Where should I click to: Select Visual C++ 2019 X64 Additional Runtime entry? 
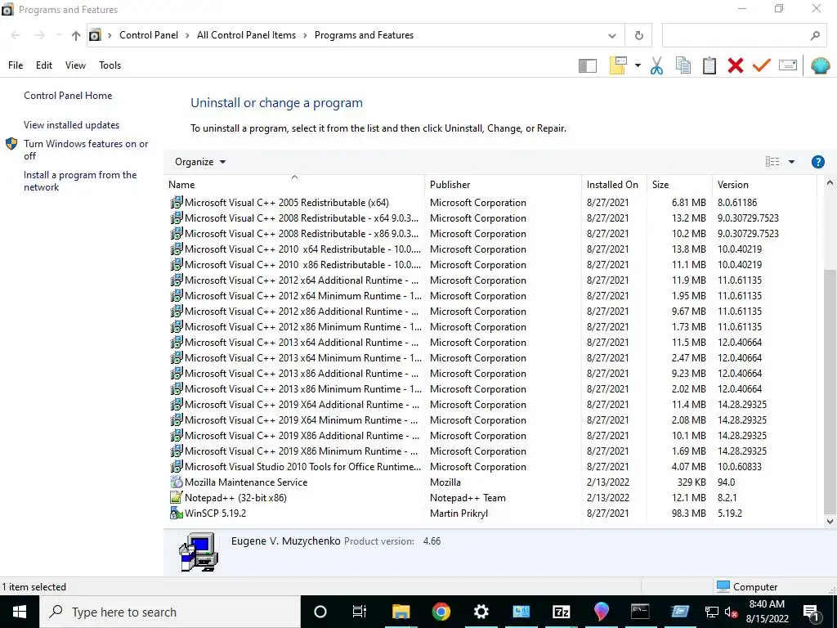point(491,405)
